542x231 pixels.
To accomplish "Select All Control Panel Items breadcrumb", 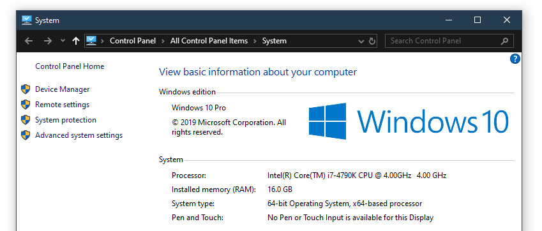I will click(209, 41).
